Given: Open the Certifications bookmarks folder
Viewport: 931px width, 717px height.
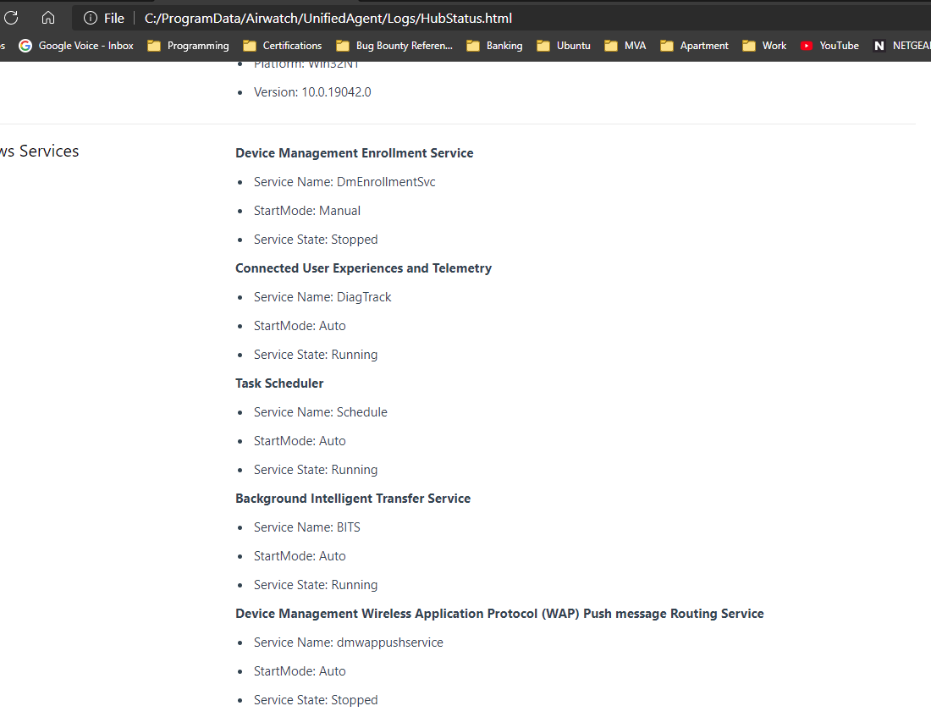Looking at the screenshot, I should (283, 46).
